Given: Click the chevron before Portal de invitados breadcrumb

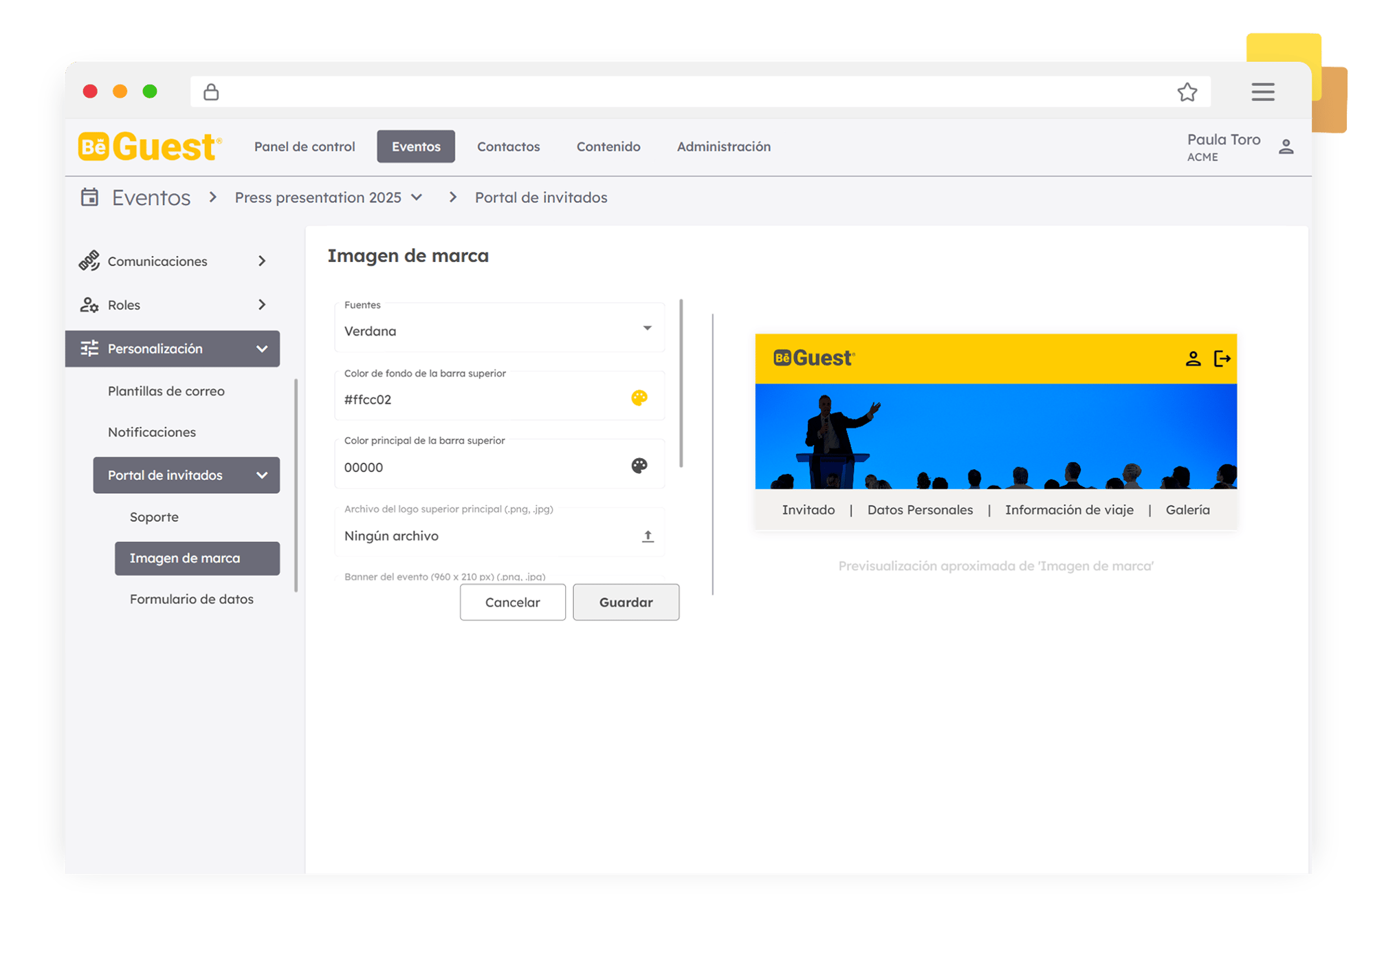Looking at the screenshot, I should click(452, 197).
